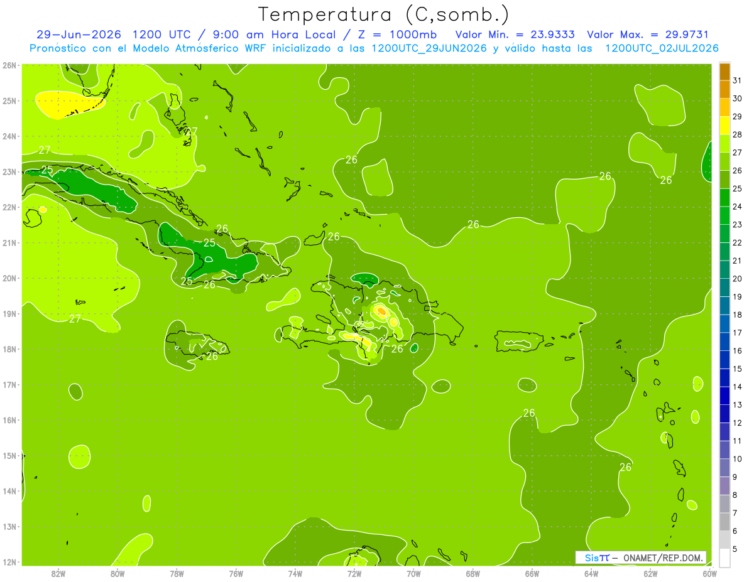The height and width of the screenshot is (582, 754).
Task: Click the 80W longitude axis label
Action: [x=117, y=573]
